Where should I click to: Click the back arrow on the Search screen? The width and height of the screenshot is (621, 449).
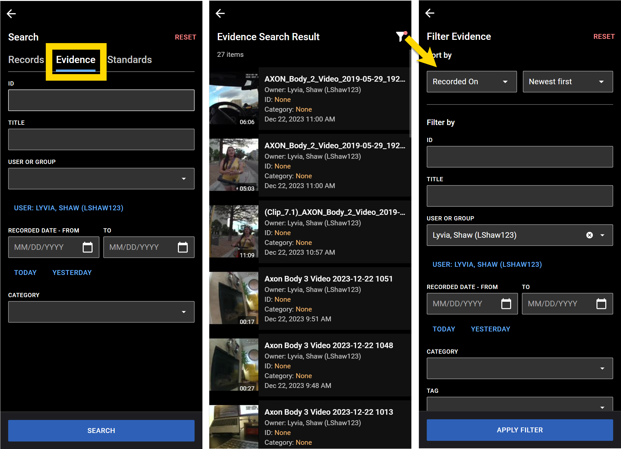(11, 13)
